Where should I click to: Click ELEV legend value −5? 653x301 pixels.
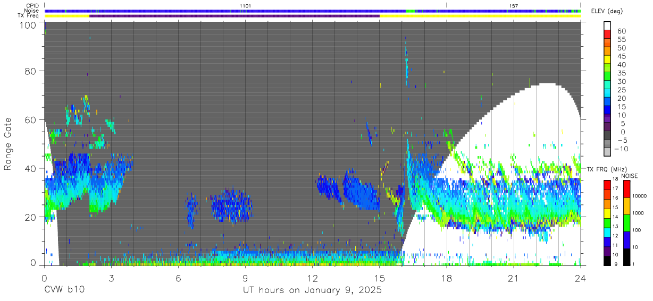622,140
